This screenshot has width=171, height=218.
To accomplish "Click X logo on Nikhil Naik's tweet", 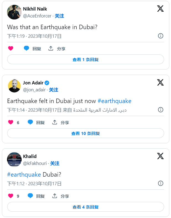I will tap(160, 9).
